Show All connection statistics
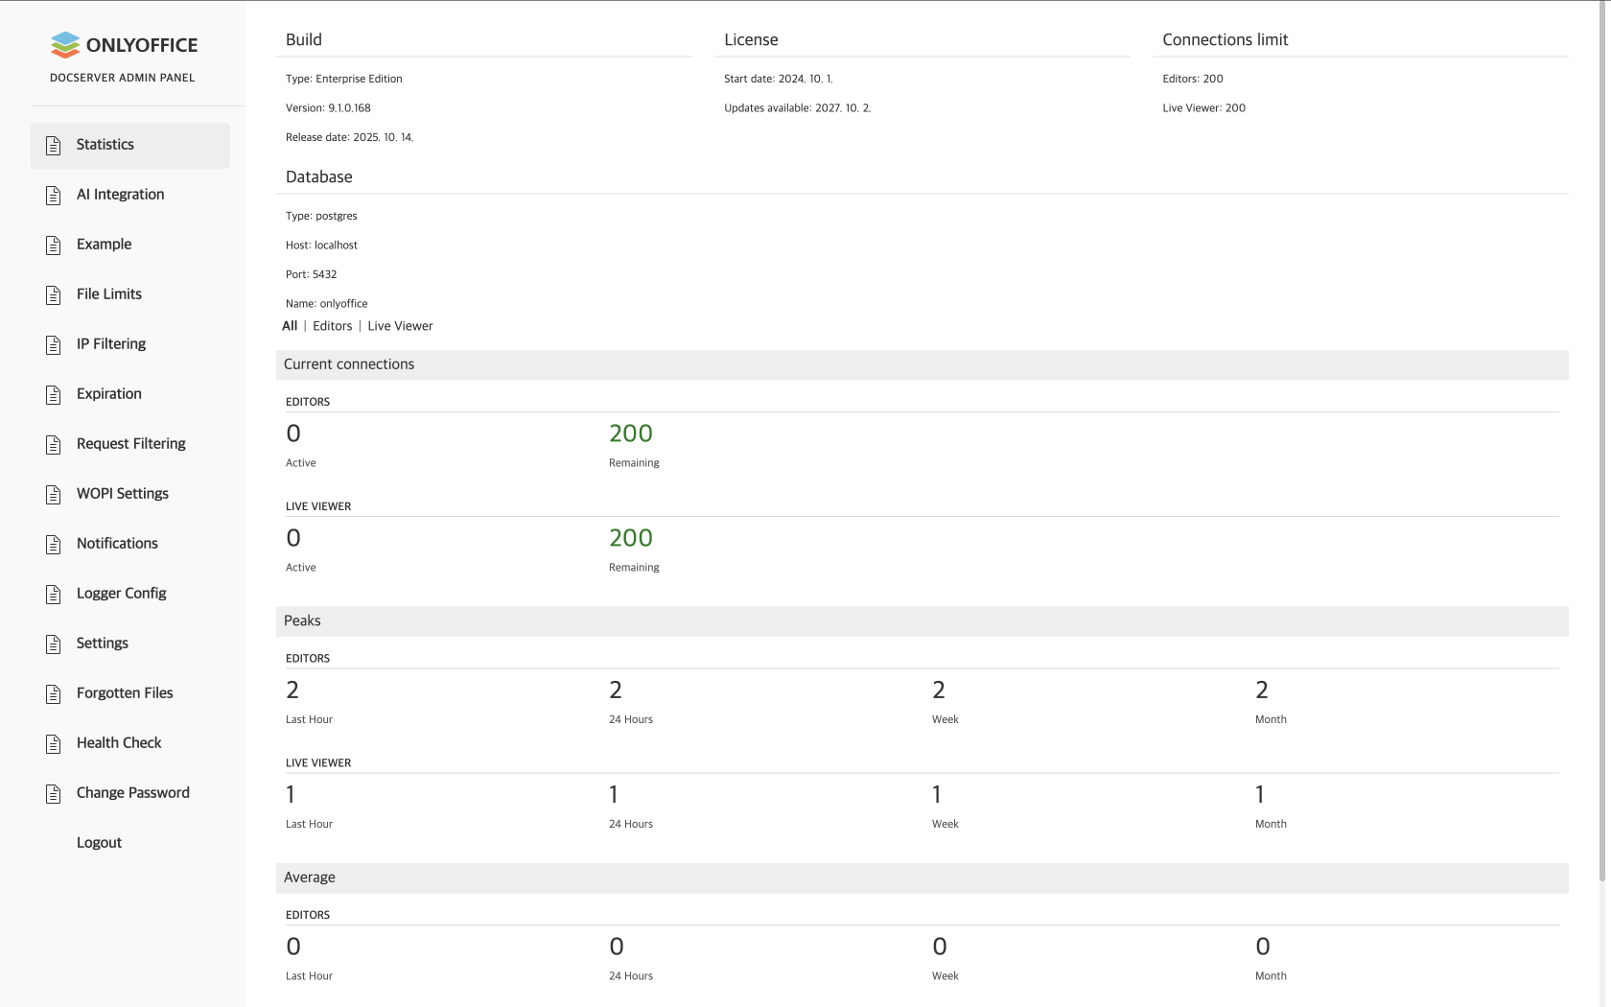 point(290,326)
